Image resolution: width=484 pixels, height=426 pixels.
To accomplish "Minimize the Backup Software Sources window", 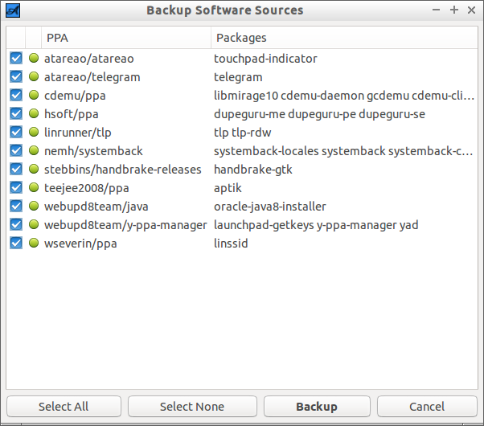I will pyautogui.click(x=436, y=10).
